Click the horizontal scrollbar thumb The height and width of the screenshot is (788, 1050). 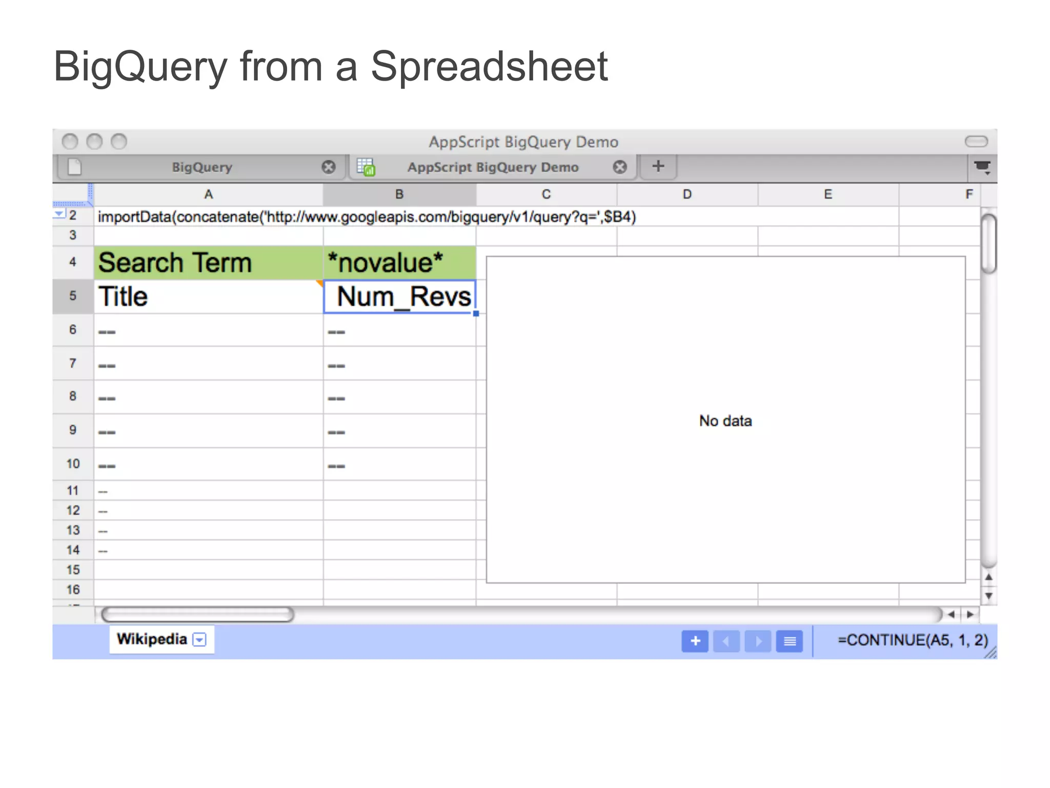coord(197,614)
